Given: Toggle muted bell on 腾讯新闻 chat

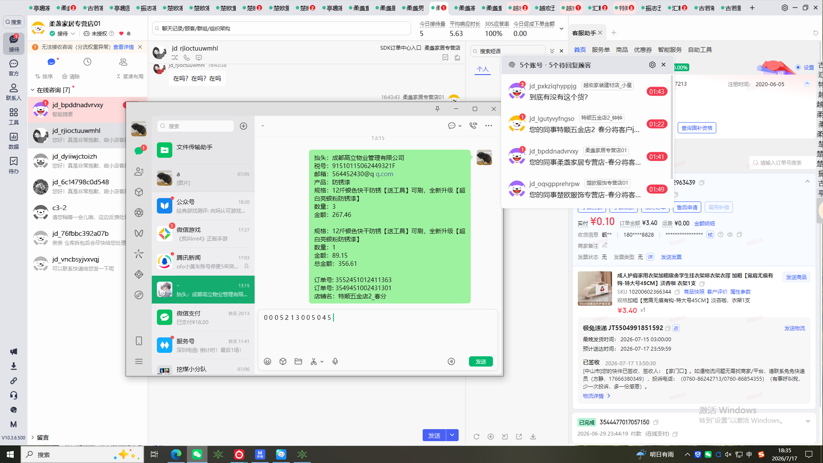Looking at the screenshot, I should [x=246, y=266].
